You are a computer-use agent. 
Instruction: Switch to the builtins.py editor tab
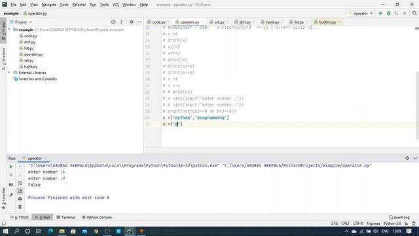pyautogui.click(x=327, y=22)
